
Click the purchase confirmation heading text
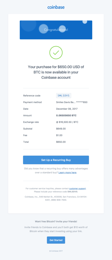click(56, 72)
